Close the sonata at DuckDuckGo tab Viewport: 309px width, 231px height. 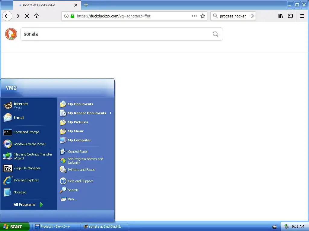(76, 5)
